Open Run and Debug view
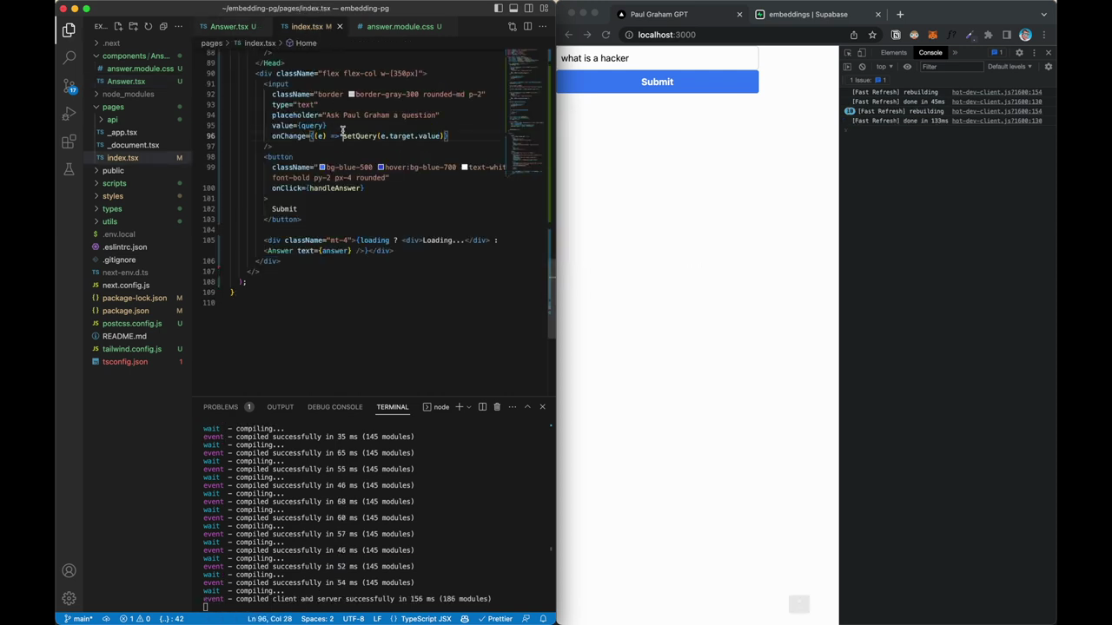The image size is (1112, 625). point(69,114)
